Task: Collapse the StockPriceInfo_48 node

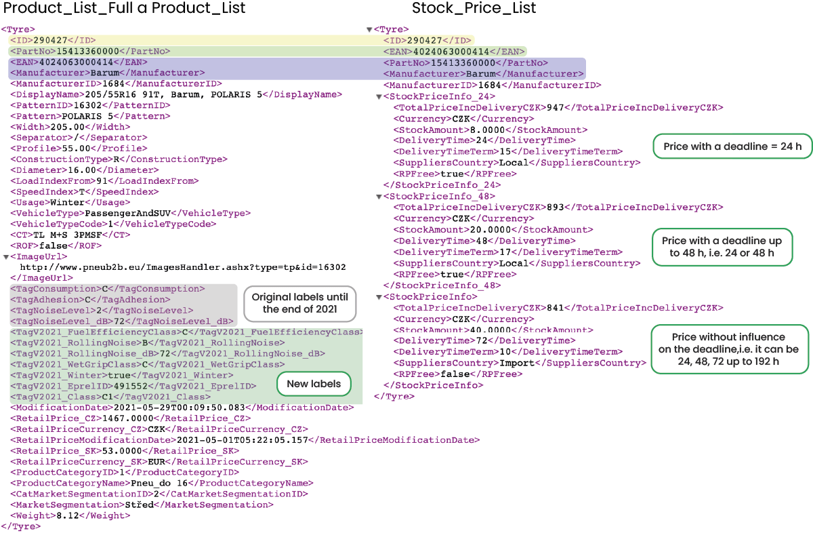Action: 378,197
